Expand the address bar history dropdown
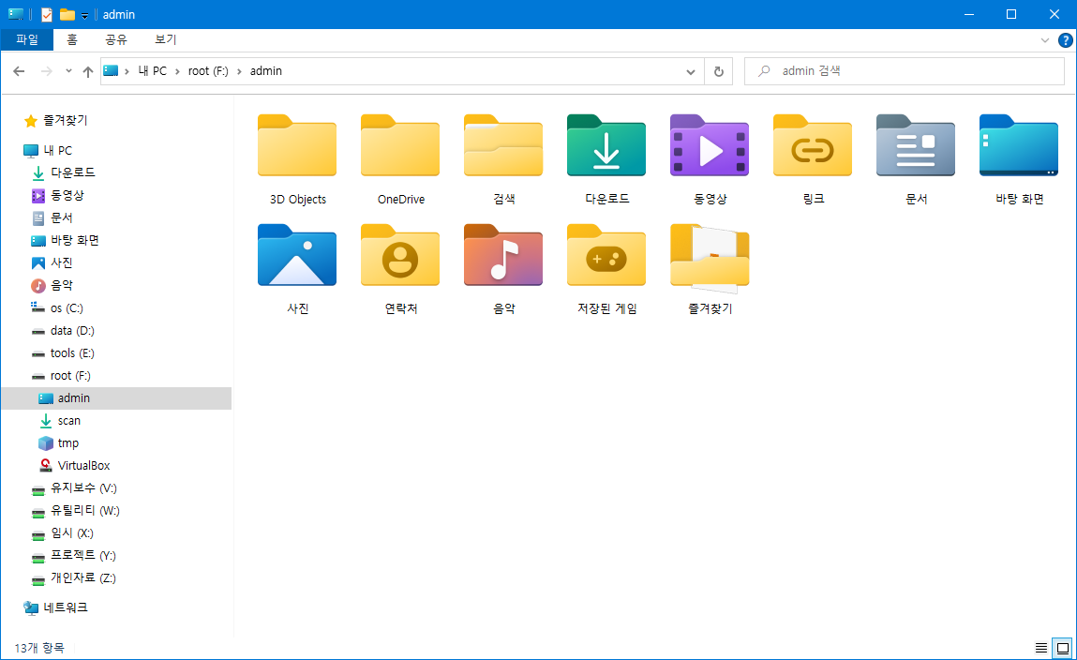 point(691,71)
